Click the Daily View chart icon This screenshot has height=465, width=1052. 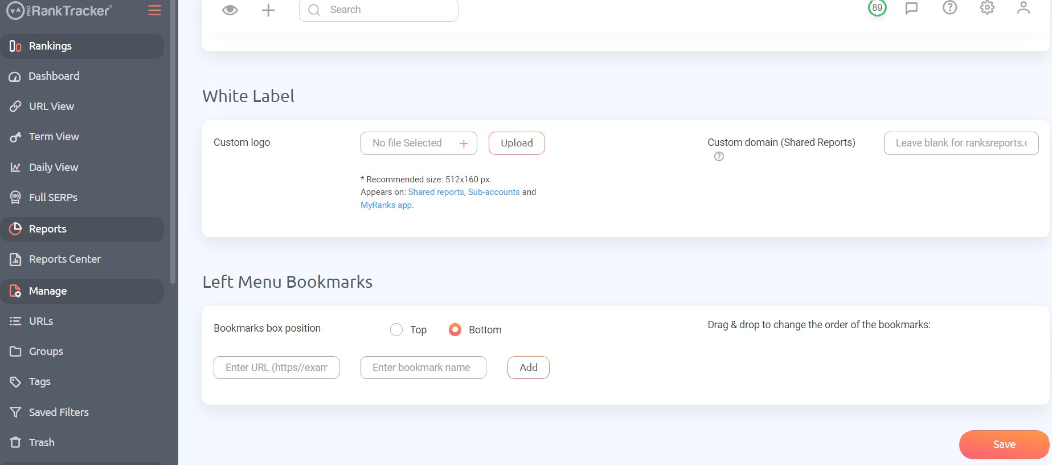coord(15,167)
